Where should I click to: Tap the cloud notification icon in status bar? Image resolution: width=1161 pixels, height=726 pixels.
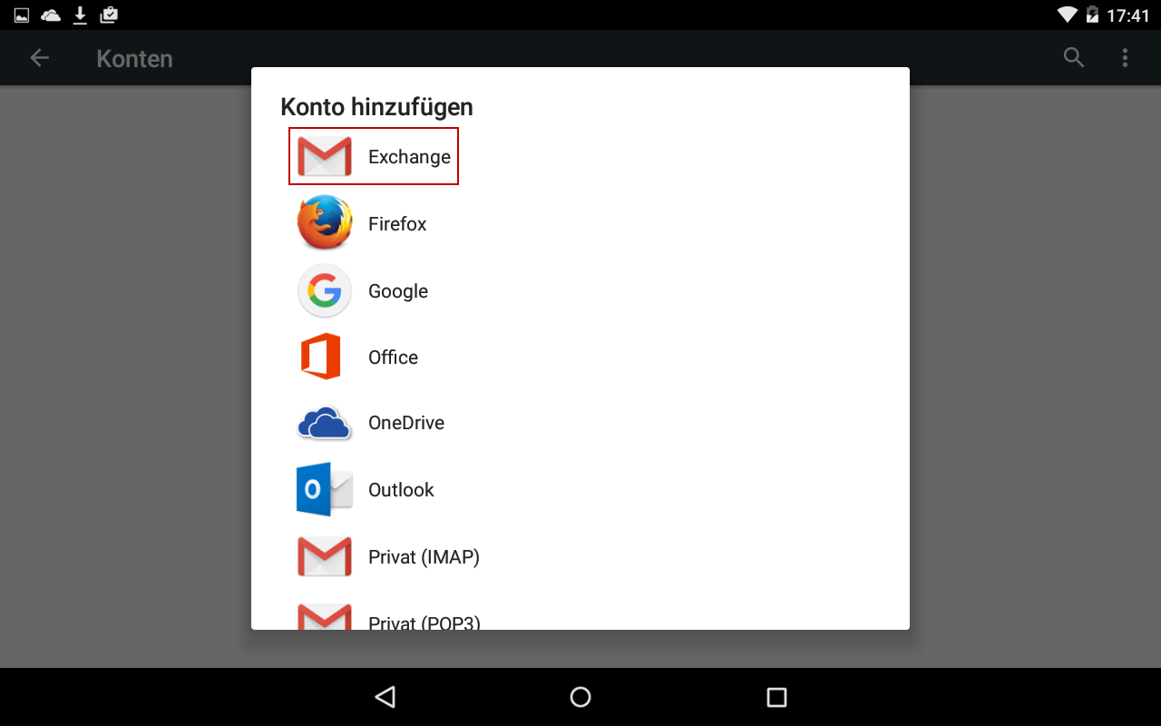click(x=52, y=15)
